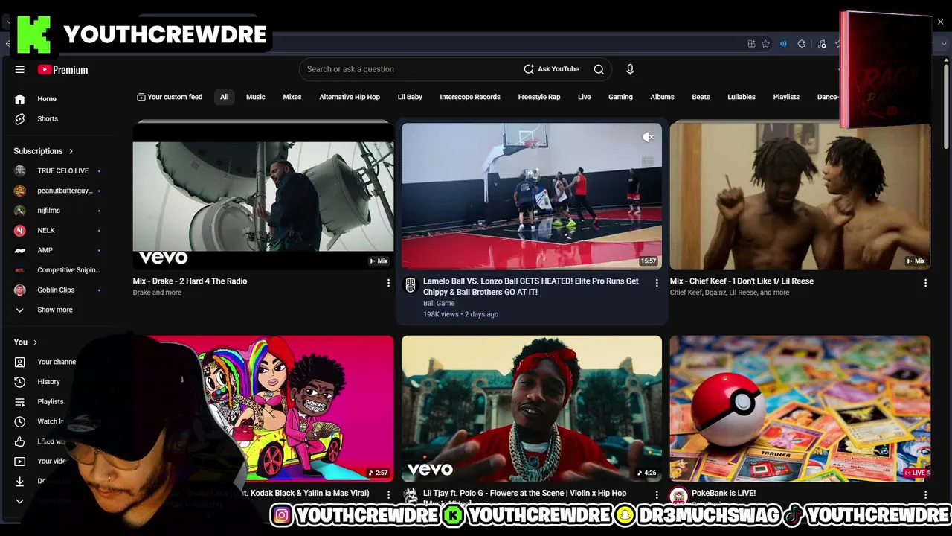The height and width of the screenshot is (536, 952).
Task: Play the Pokeball live stream thumbnail
Action: point(800,408)
